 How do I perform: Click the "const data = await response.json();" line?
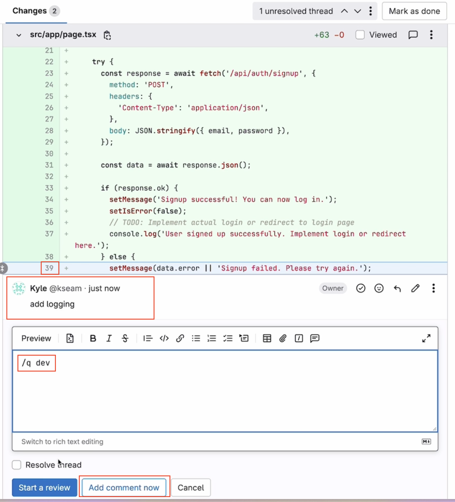tap(176, 165)
